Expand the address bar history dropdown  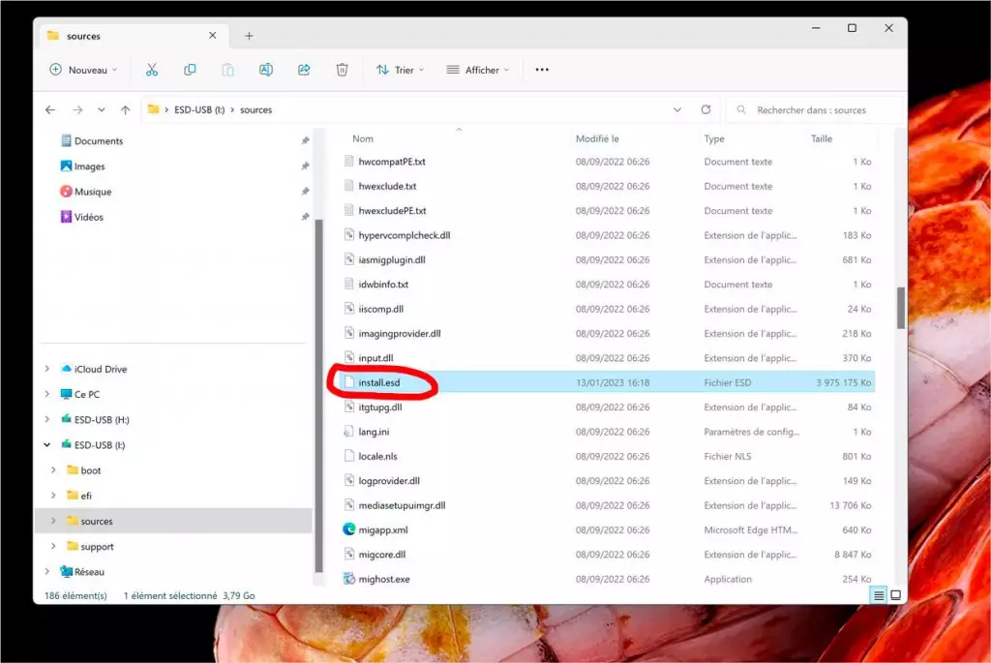tap(676, 109)
